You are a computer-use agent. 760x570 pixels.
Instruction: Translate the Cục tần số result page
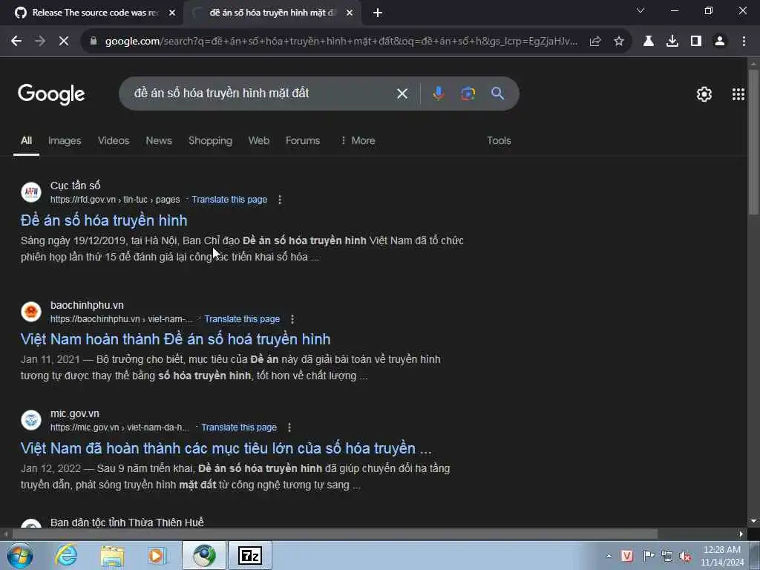click(229, 200)
